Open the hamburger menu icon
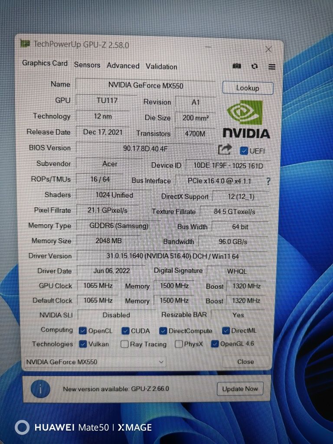333x444 pixels. 272,67
